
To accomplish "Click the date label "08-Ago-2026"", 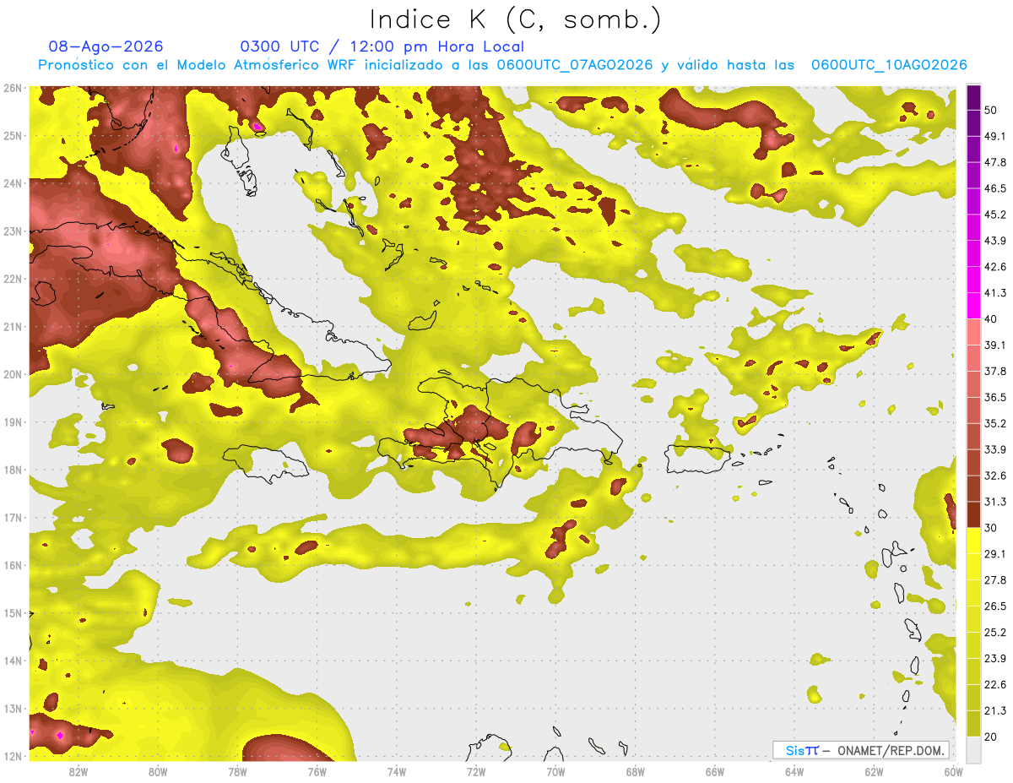I will point(106,46).
